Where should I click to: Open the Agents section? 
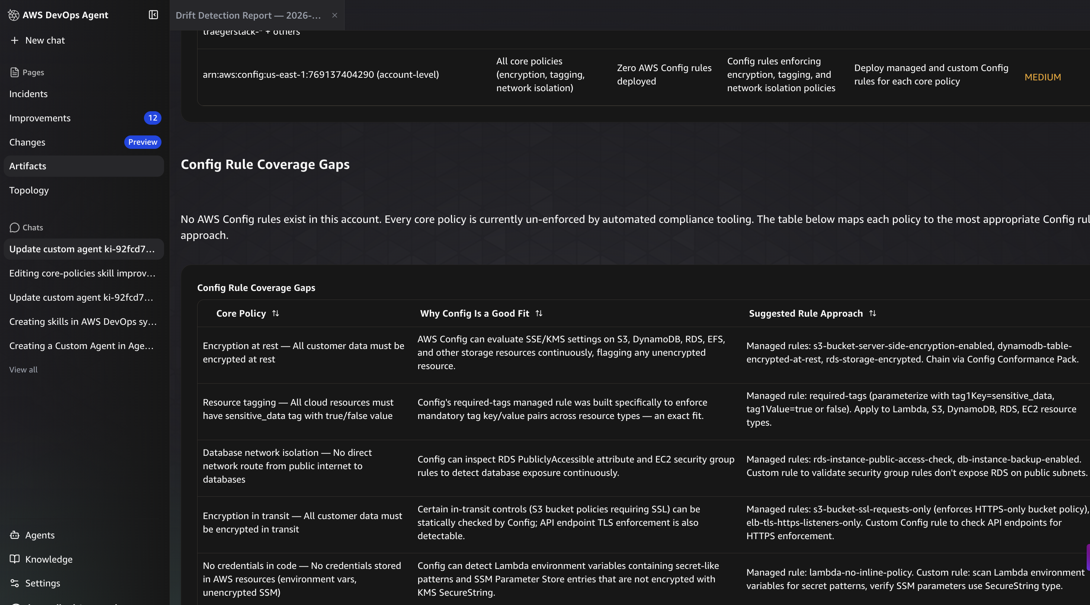pos(40,535)
